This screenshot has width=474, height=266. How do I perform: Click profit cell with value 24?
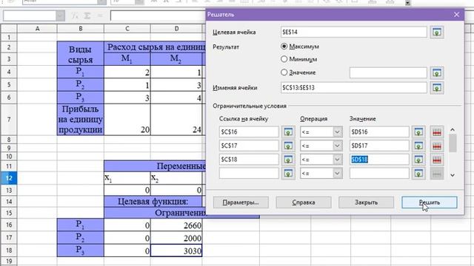(176, 120)
